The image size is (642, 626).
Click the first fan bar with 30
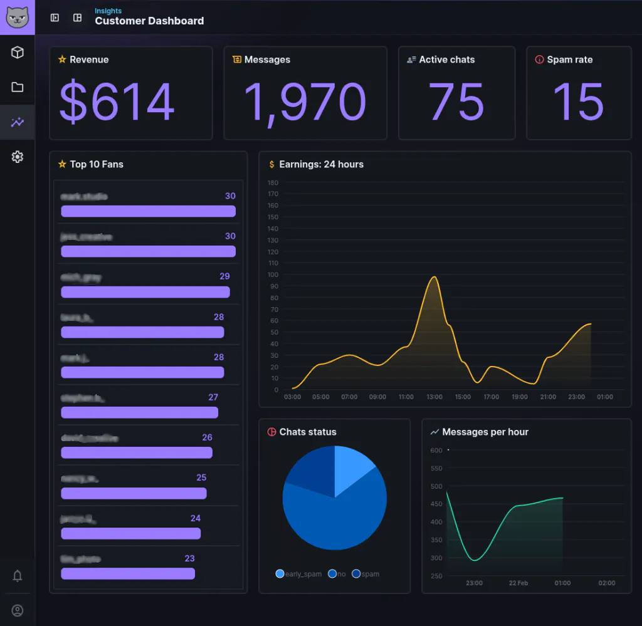coord(148,211)
